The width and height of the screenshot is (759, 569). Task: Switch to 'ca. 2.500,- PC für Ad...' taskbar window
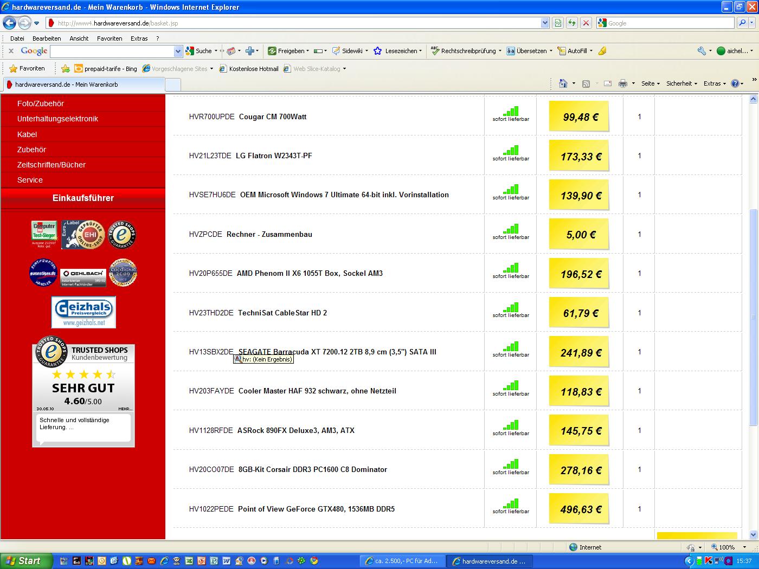click(x=402, y=561)
